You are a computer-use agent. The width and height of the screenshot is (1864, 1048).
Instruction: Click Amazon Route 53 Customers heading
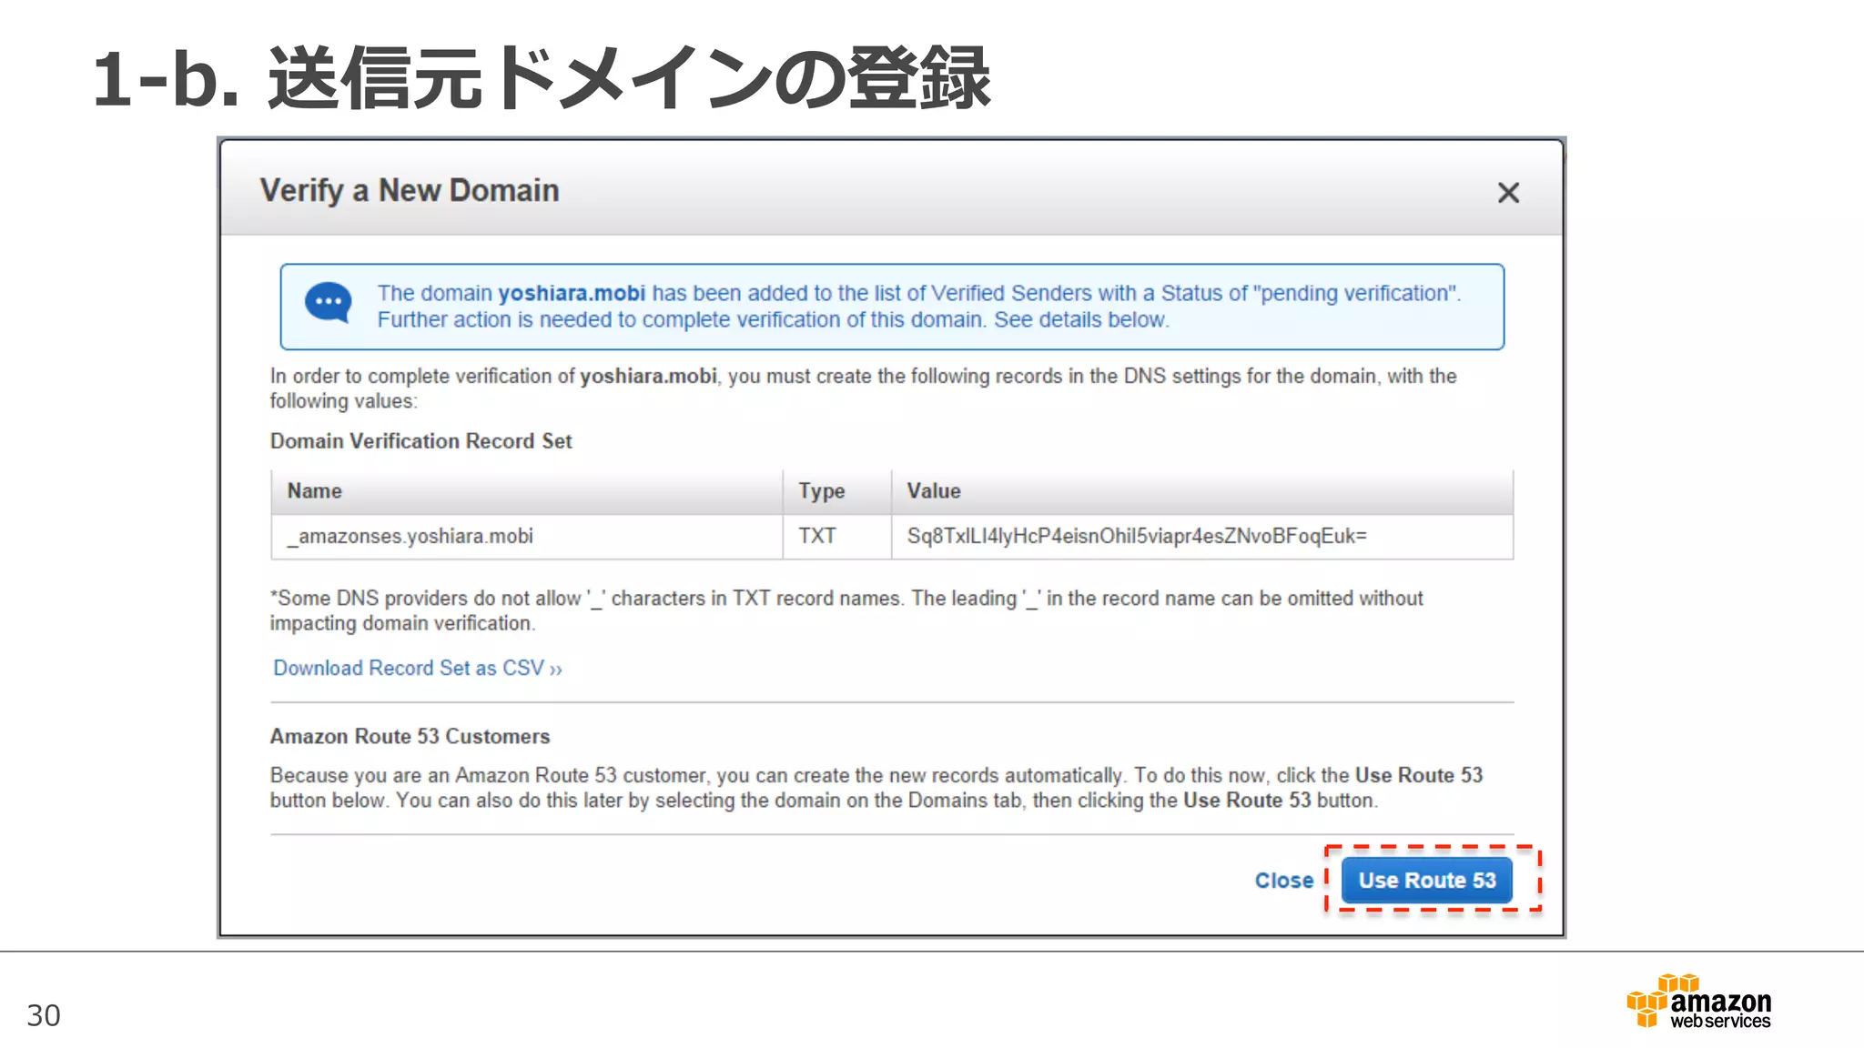coord(410,736)
